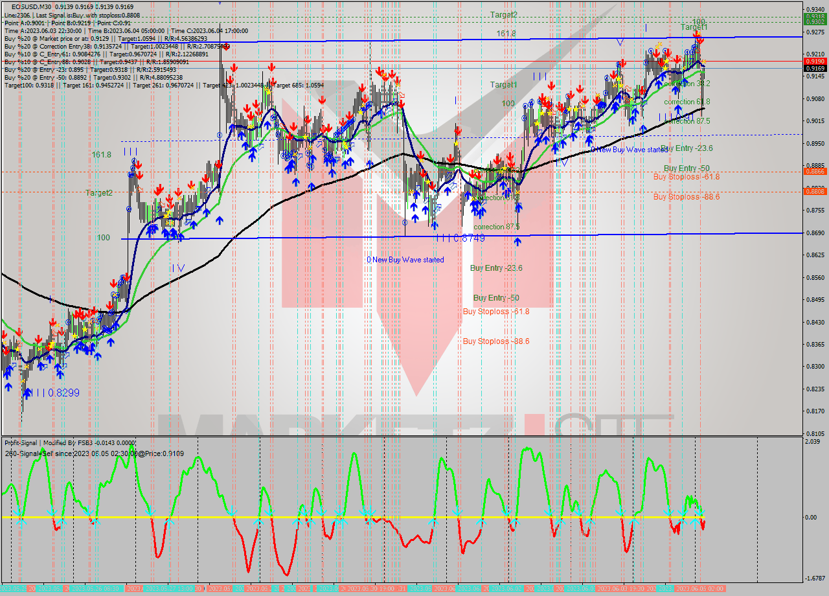Click the 'Target1' label in chart middle
The height and width of the screenshot is (596, 829).
(x=503, y=85)
